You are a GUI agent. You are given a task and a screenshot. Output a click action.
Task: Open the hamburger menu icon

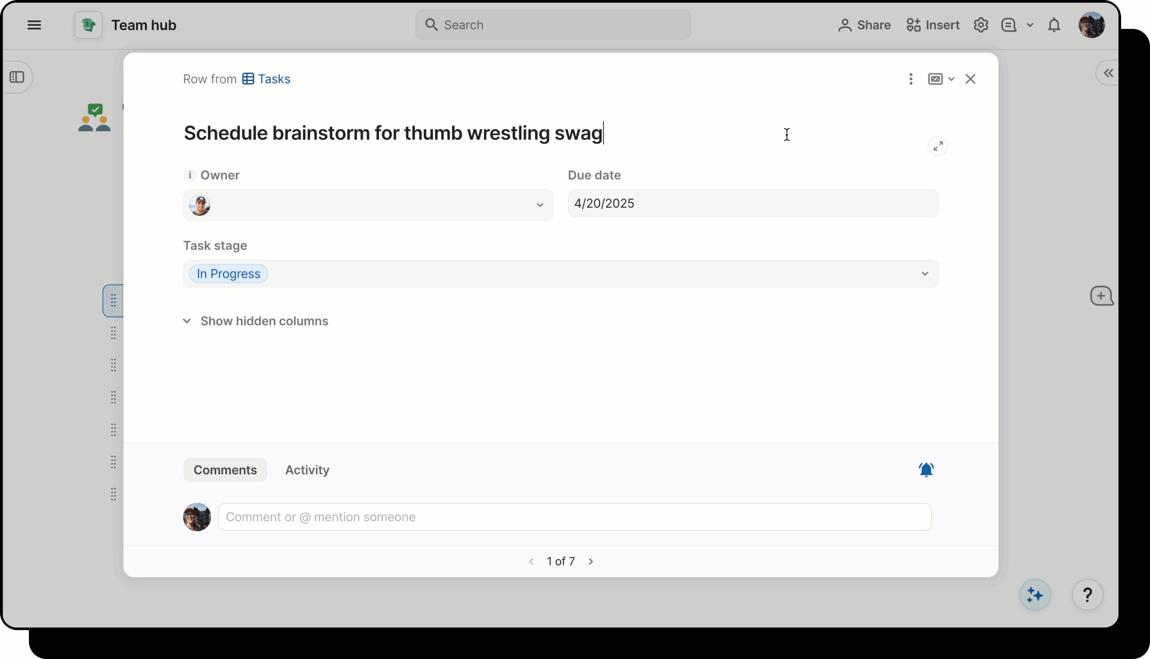point(34,25)
